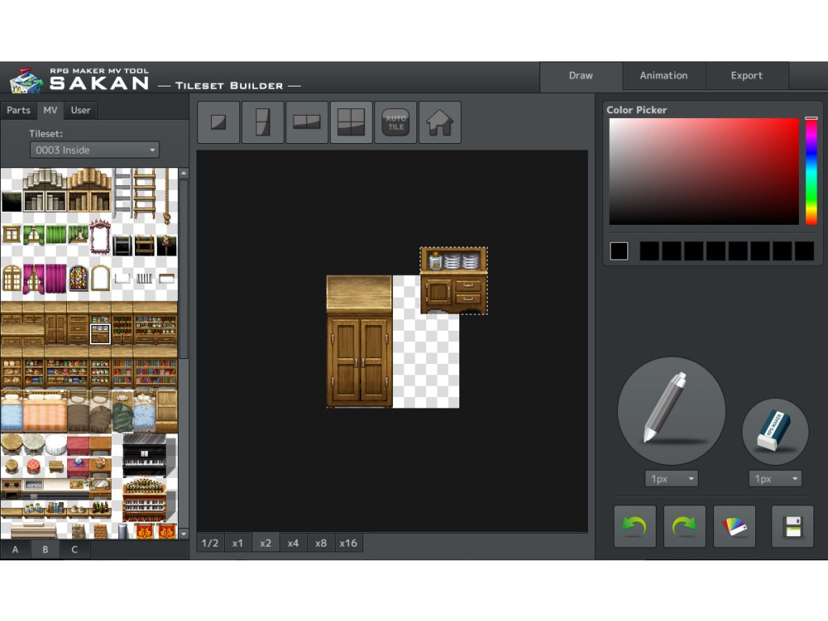Set zoom to x8
The image size is (828, 621).
320,543
